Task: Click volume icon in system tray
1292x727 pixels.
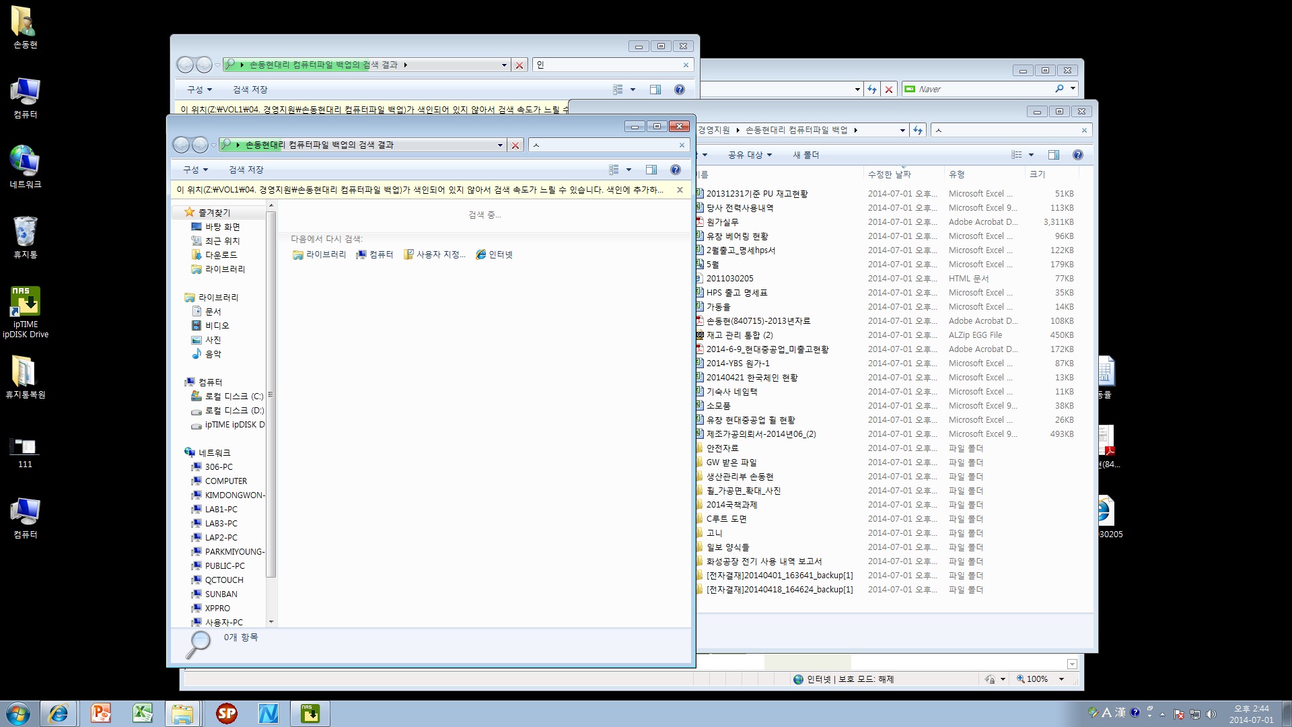Action: (x=1211, y=714)
